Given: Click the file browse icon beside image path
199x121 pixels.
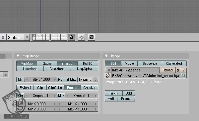Looking at the screenshot, I should (x=108, y=76).
